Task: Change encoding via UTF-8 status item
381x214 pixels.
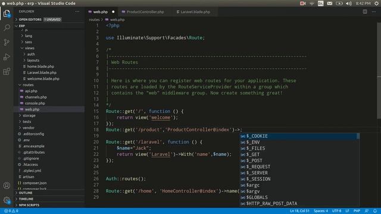Action: point(336,211)
